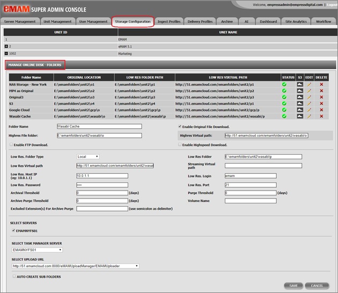Delete the Original3 folder
Image resolution: width=338 pixels, height=293 pixels.
pyautogui.click(x=321, y=97)
